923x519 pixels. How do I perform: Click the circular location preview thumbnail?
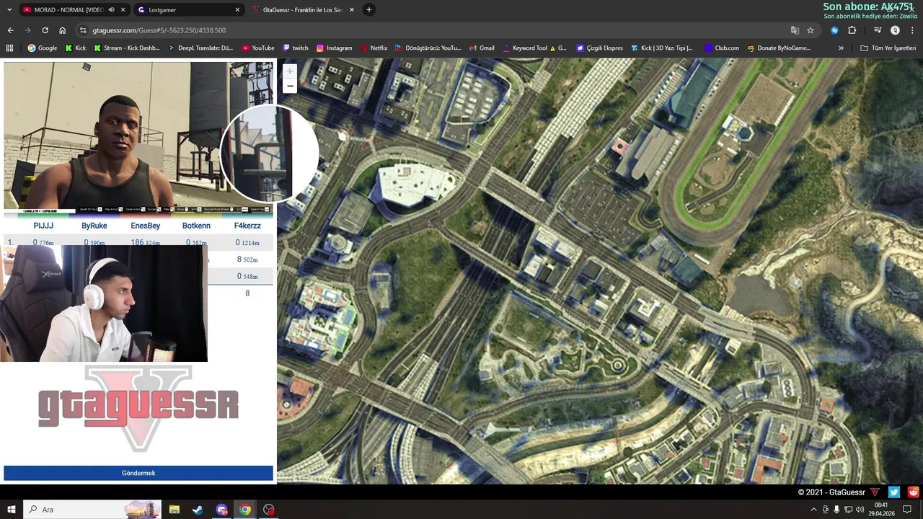click(x=270, y=154)
